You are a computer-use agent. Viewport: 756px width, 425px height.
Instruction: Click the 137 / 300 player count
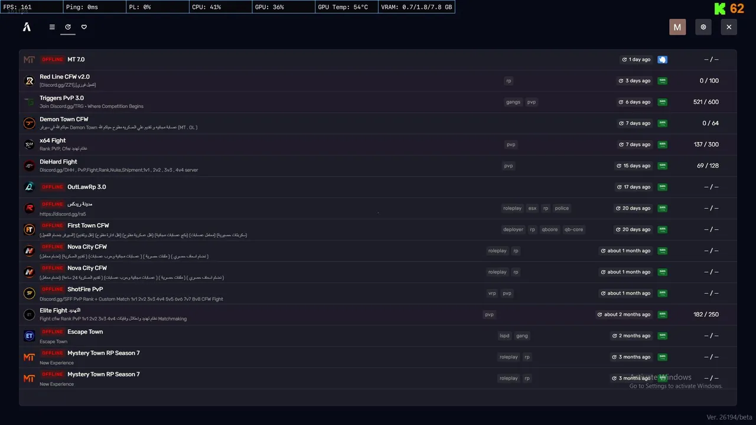[706, 145]
